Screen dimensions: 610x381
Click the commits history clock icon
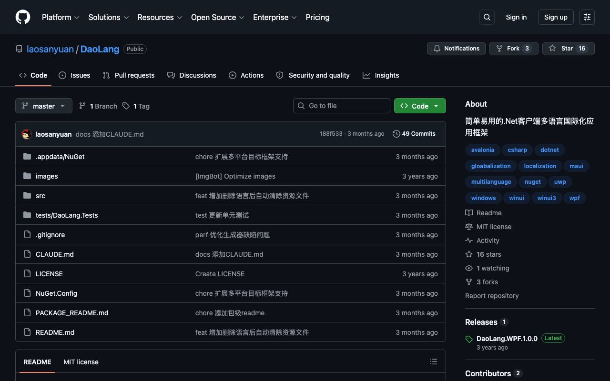pos(396,134)
